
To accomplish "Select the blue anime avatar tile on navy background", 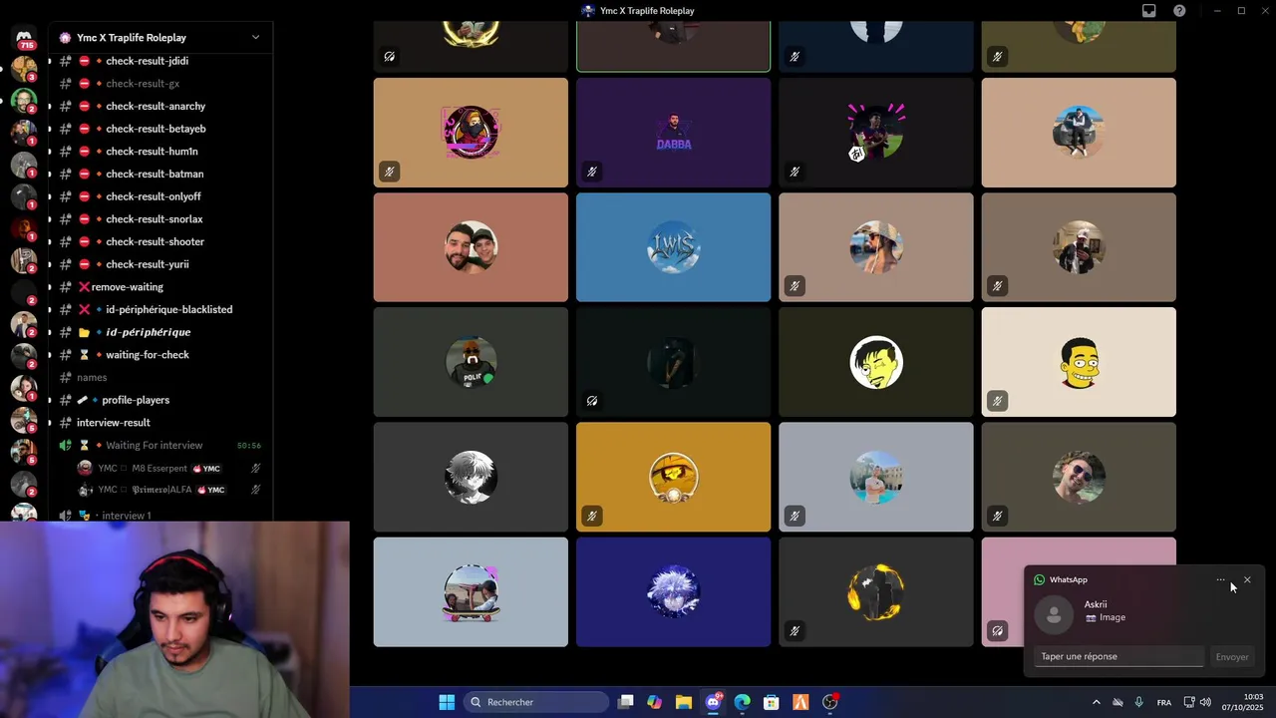I will [673, 592].
